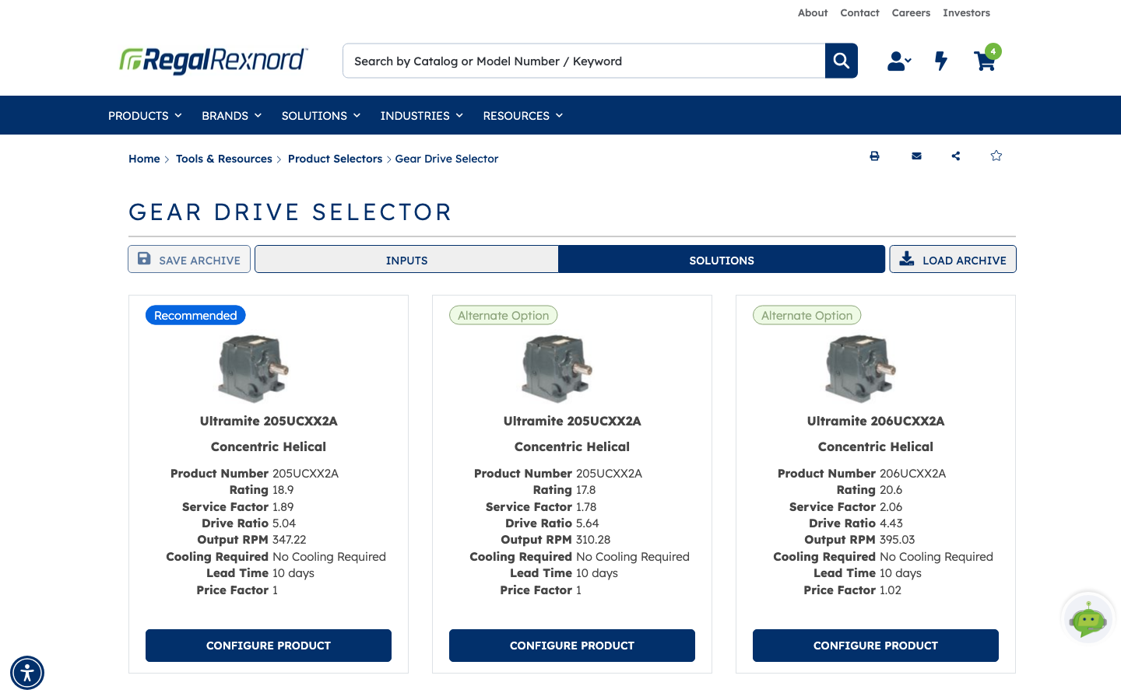Open the user account icon menu
Image resolution: width=1121 pixels, height=700 pixels.
click(899, 61)
